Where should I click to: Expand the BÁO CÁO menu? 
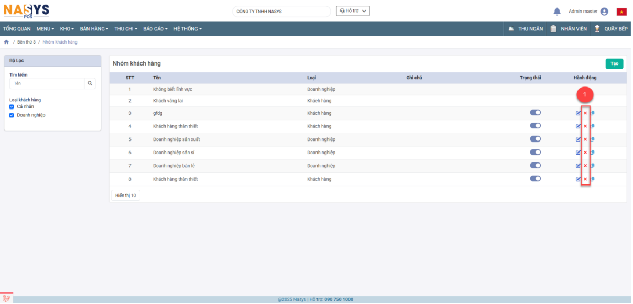tap(155, 29)
